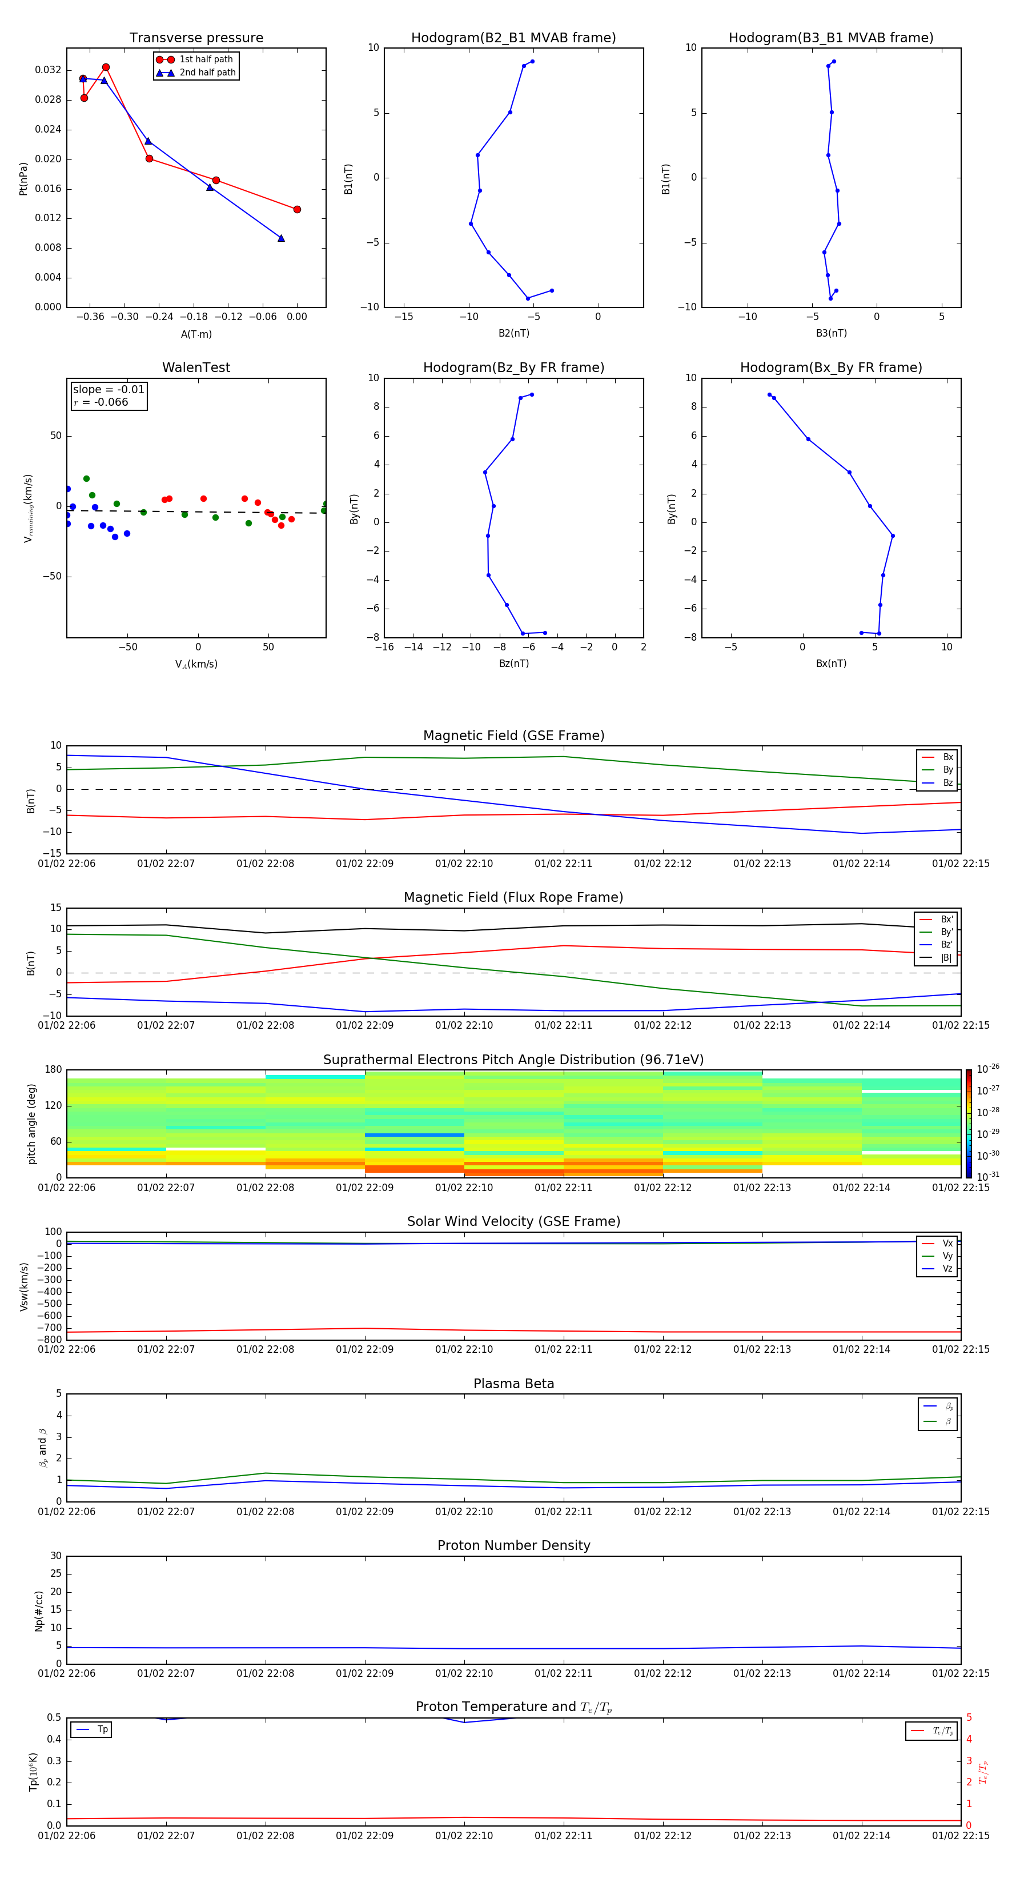Click the 'Vz' entry in velocity legend
This screenshot has width=1028, height=1886.
(x=937, y=1269)
